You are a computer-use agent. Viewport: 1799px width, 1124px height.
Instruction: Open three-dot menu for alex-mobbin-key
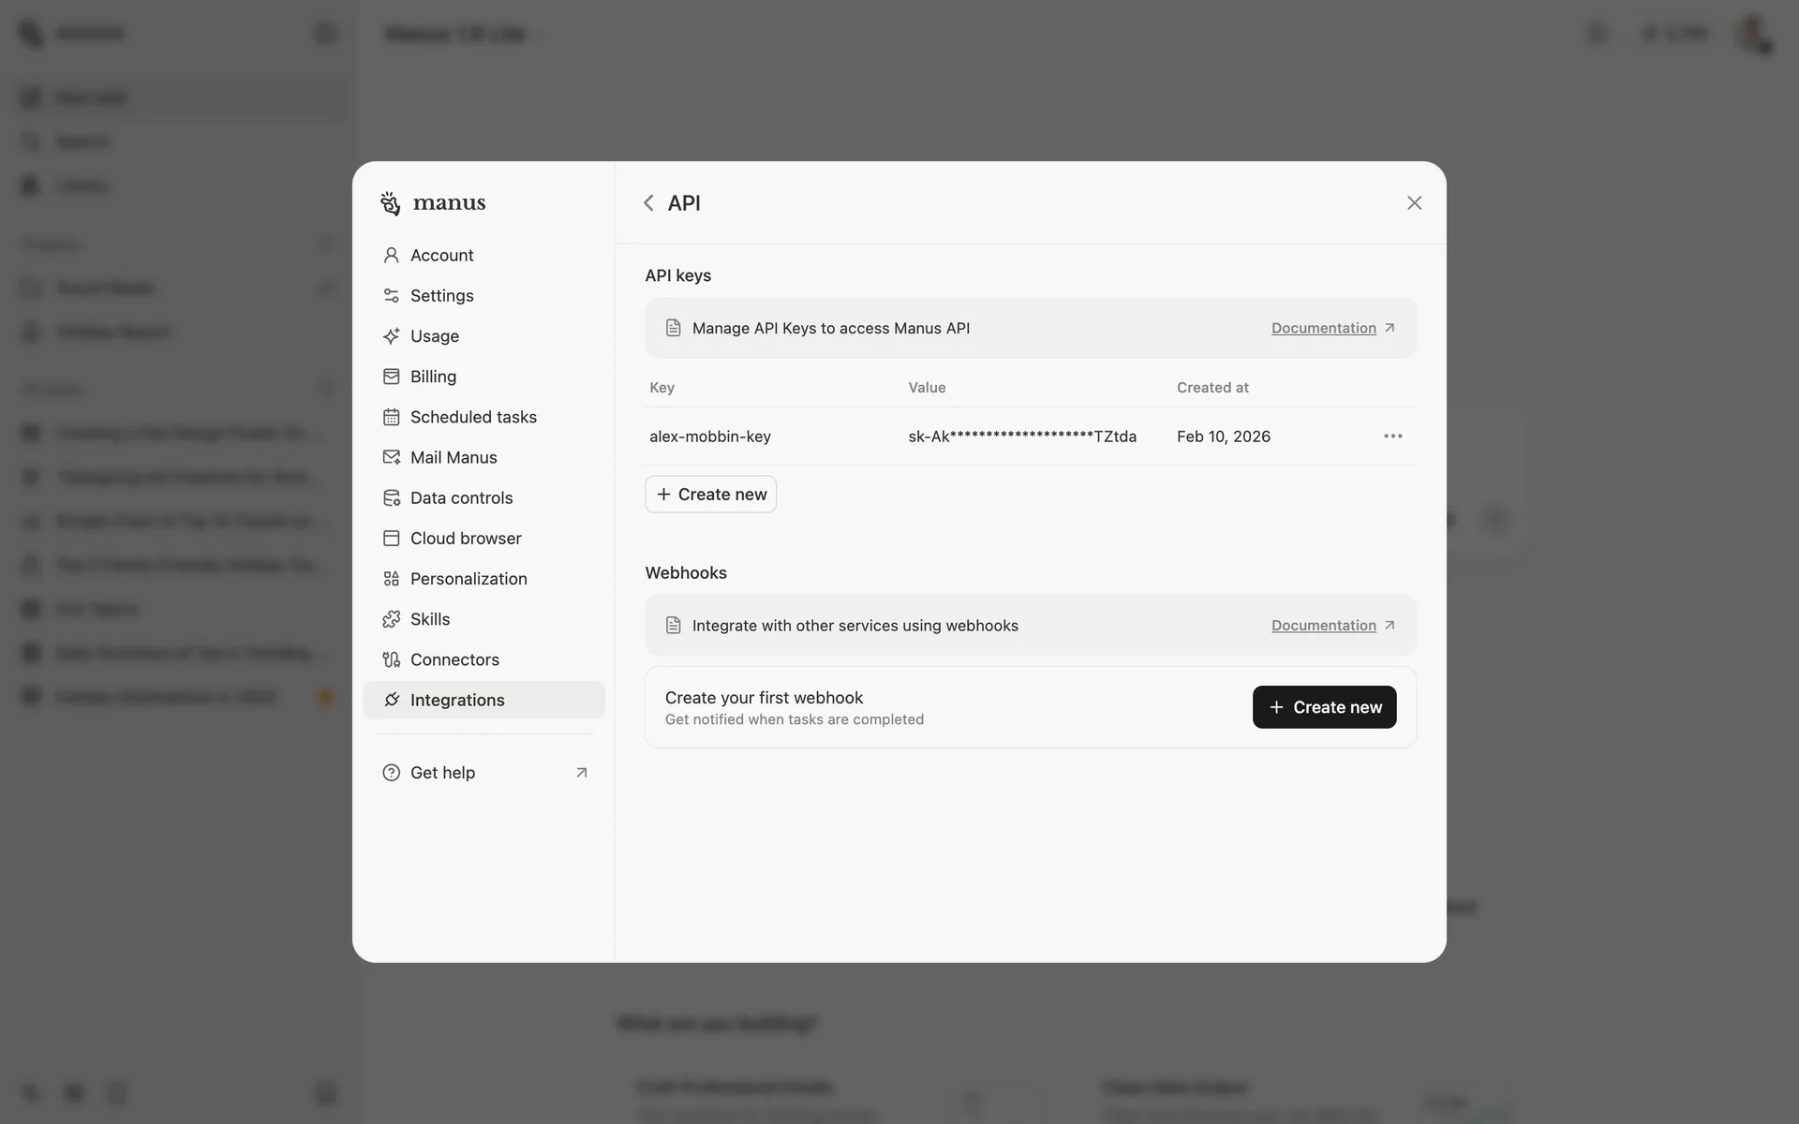pyautogui.click(x=1392, y=436)
